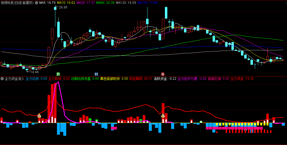287x145 pixels.
Task: Click the green 跌 event marker
Action: tap(58, 74)
